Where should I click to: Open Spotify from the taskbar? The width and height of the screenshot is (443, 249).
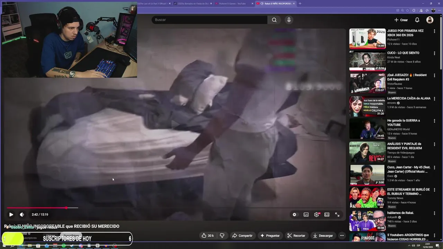(63, 246)
